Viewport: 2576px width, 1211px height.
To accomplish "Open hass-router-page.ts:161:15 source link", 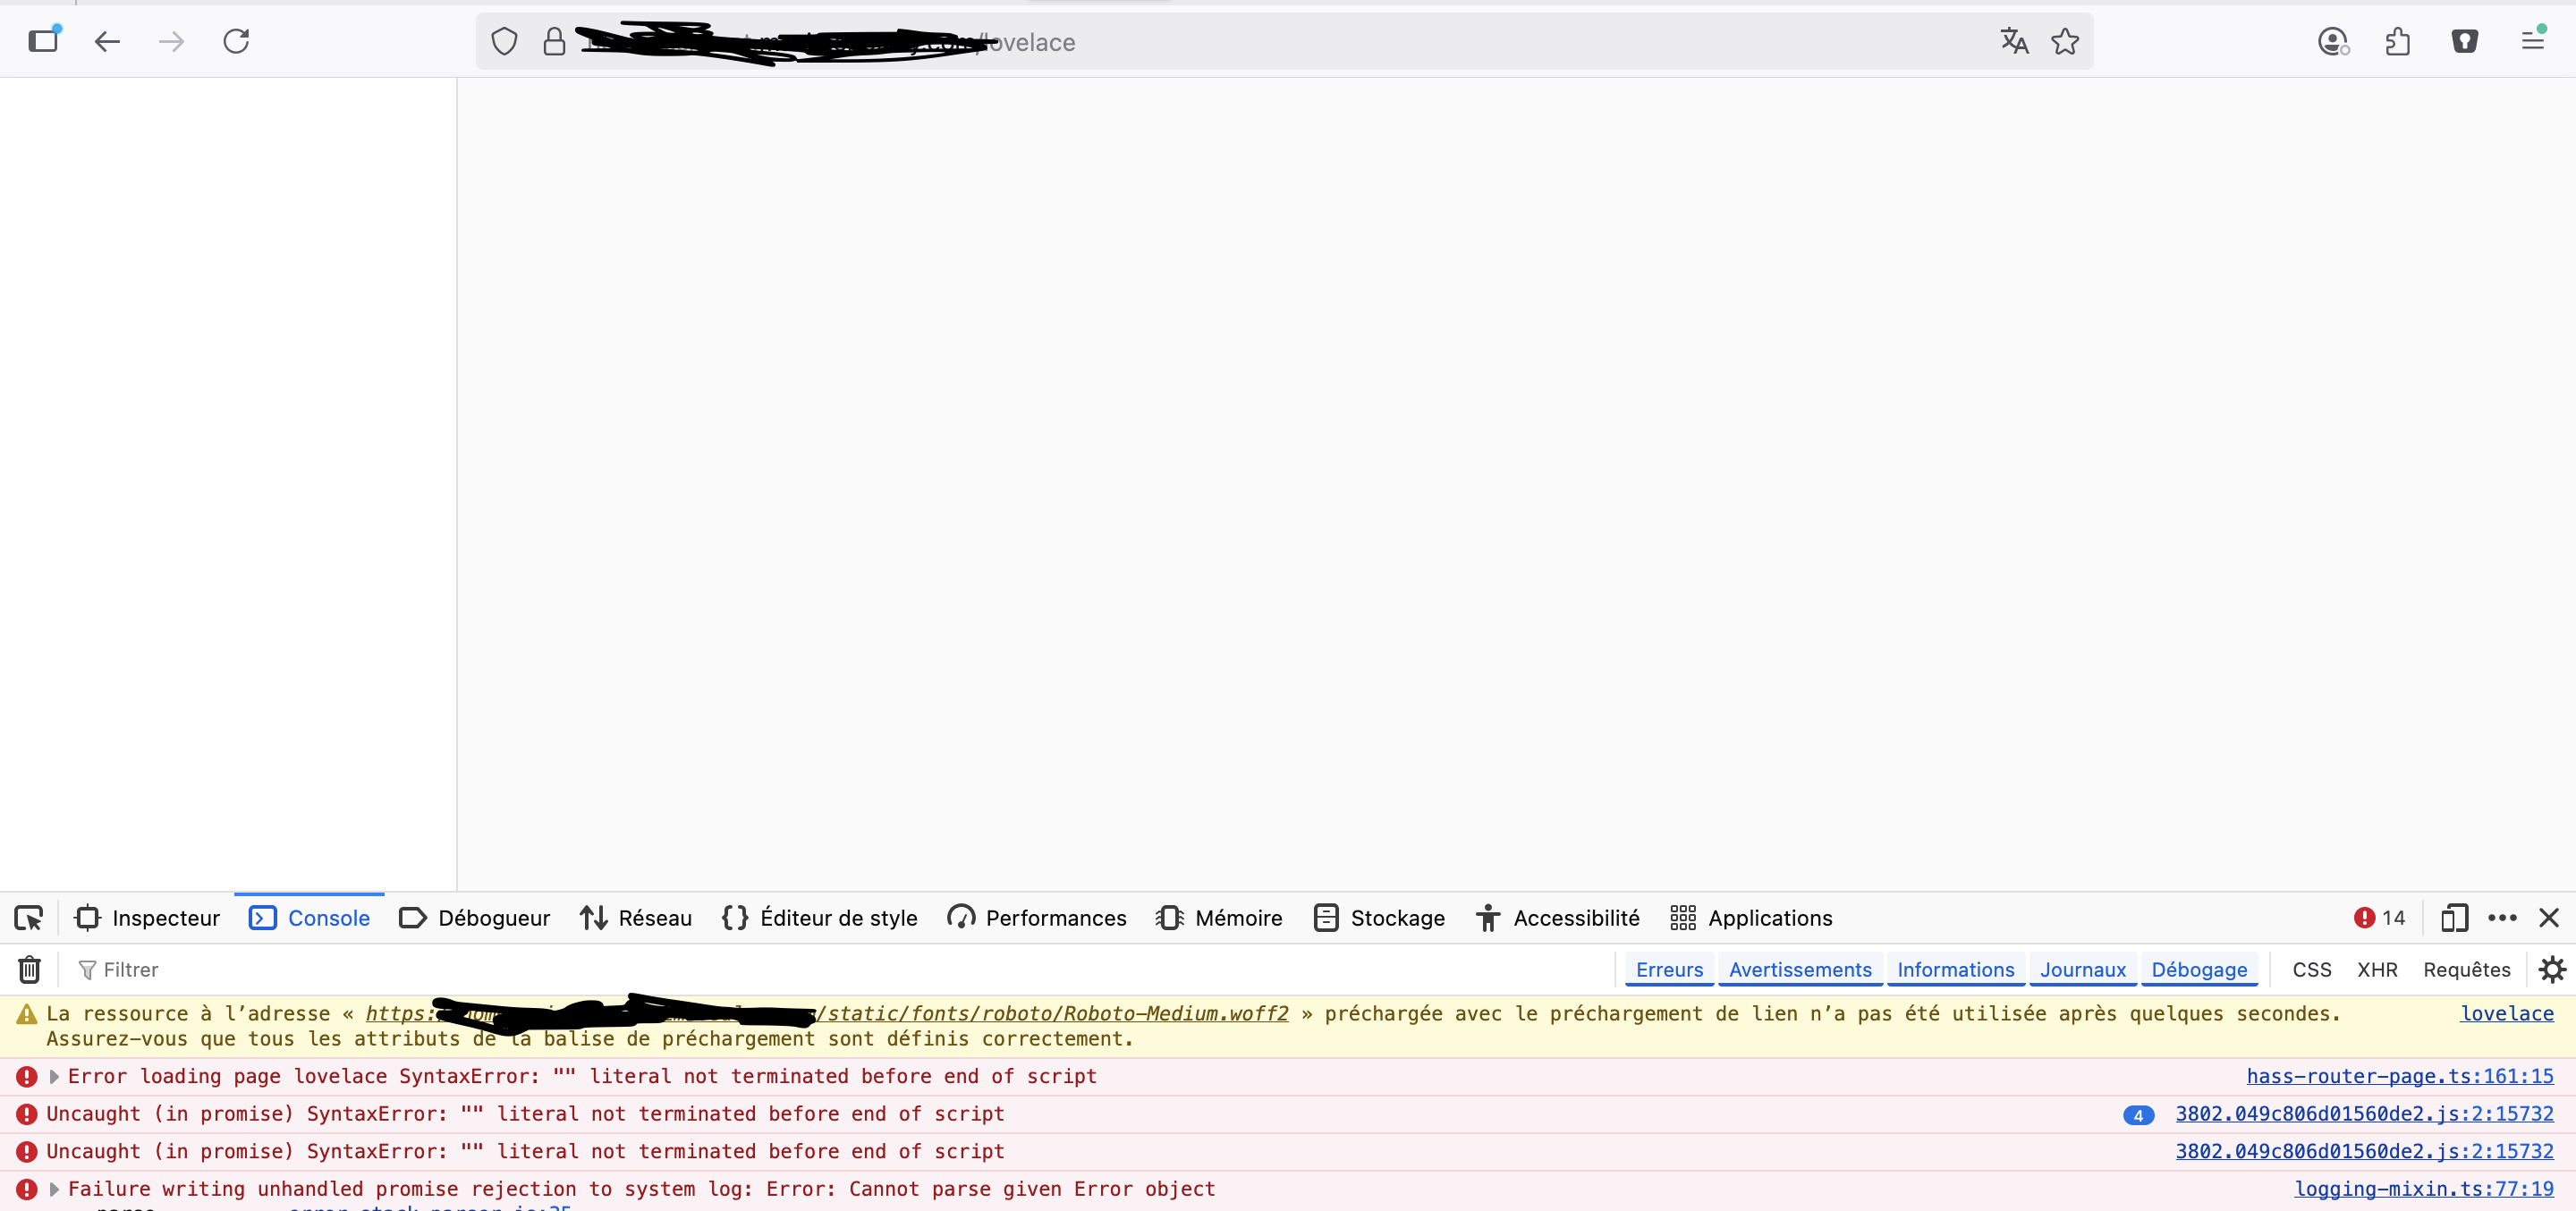I will [2399, 1076].
